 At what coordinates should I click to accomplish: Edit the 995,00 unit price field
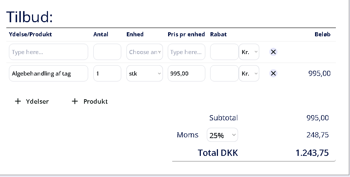coord(186,73)
